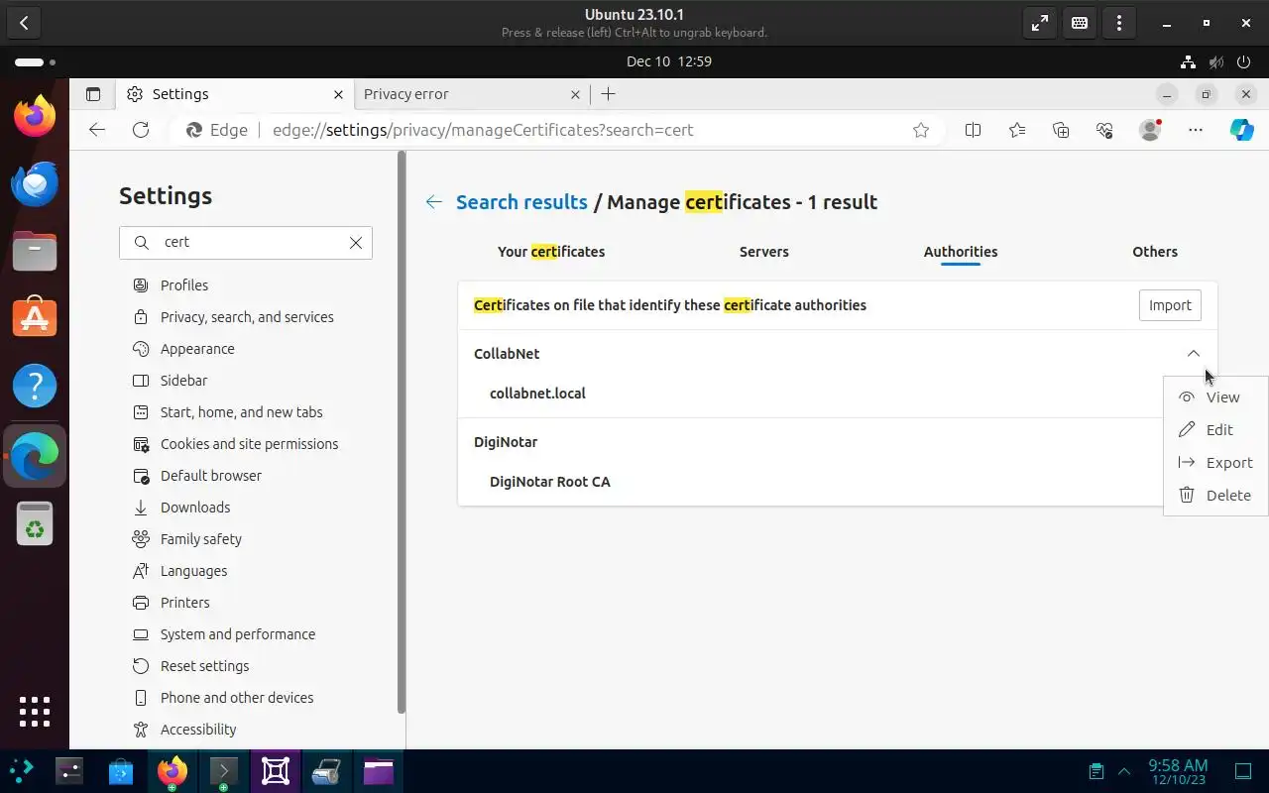1269x793 pixels.
Task: Click the Import certificate button
Action: (x=1170, y=305)
